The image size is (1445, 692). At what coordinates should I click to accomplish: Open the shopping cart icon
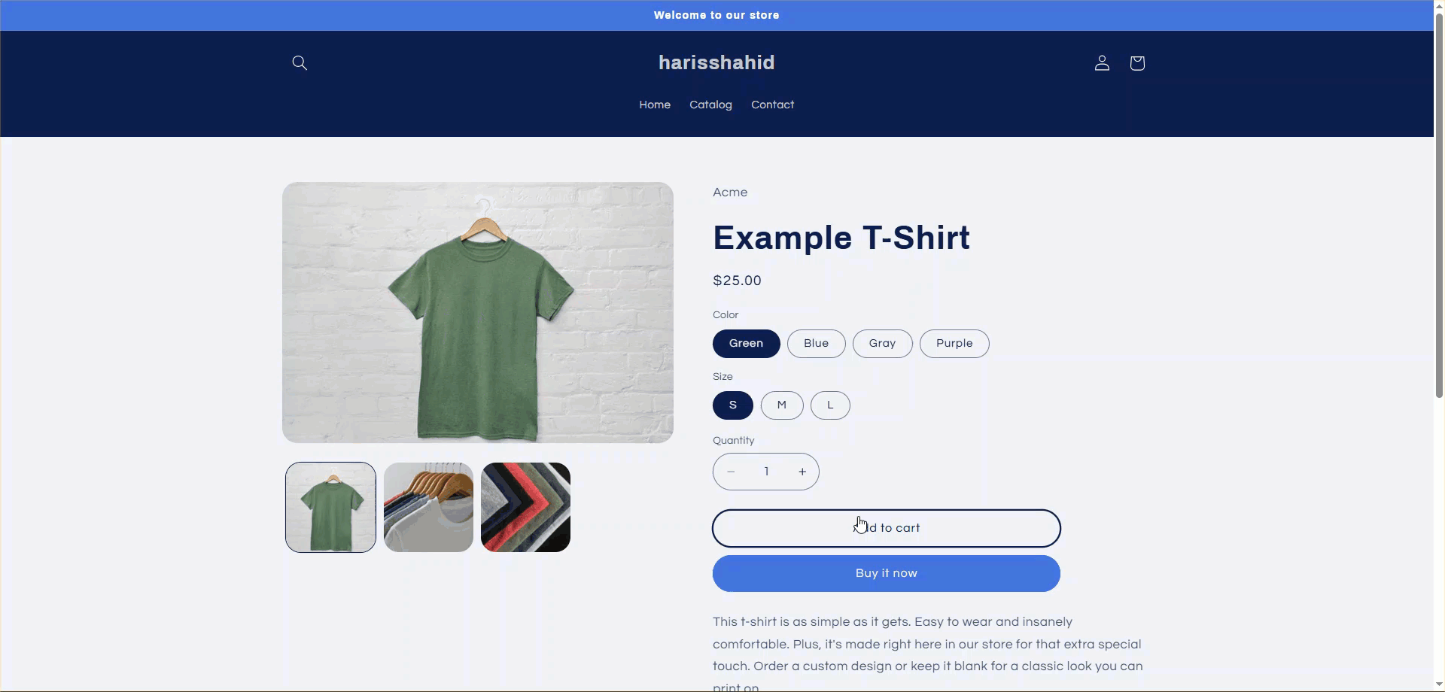pos(1137,63)
